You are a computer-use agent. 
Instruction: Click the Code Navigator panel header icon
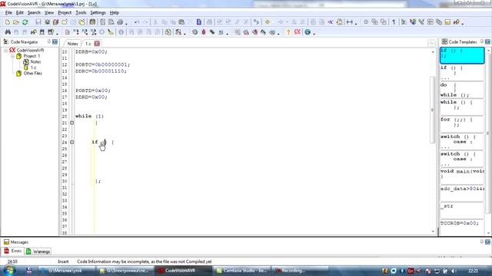click(5, 41)
